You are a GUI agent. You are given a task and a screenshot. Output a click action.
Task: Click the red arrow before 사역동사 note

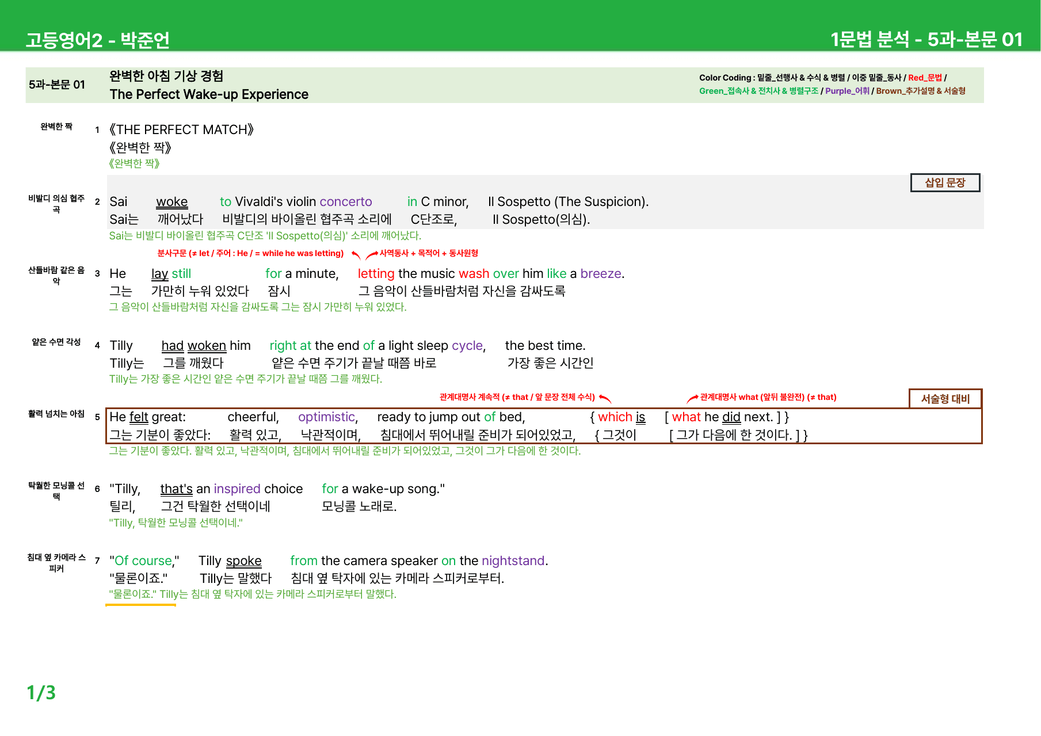[x=372, y=254]
